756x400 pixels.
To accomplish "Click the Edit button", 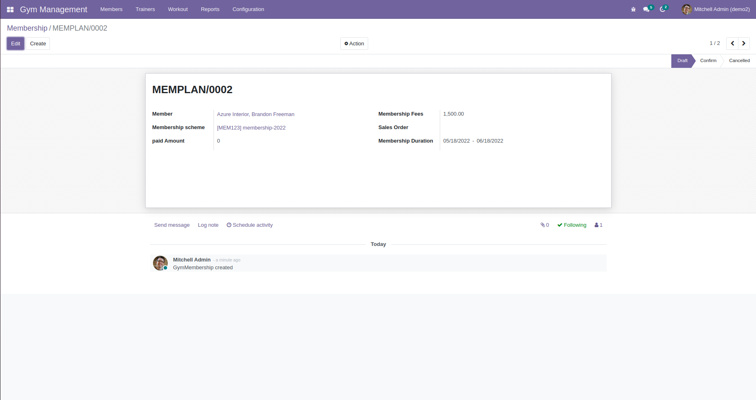I will pos(16,44).
